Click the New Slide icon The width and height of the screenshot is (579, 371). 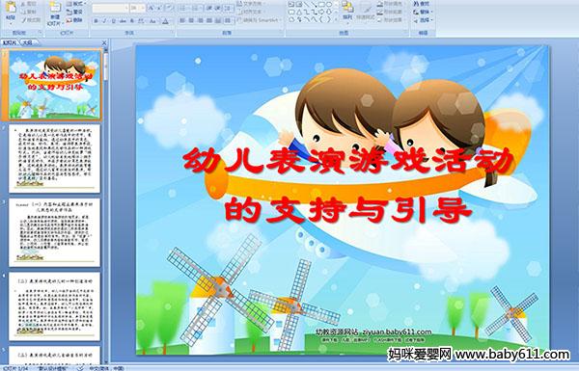55,14
